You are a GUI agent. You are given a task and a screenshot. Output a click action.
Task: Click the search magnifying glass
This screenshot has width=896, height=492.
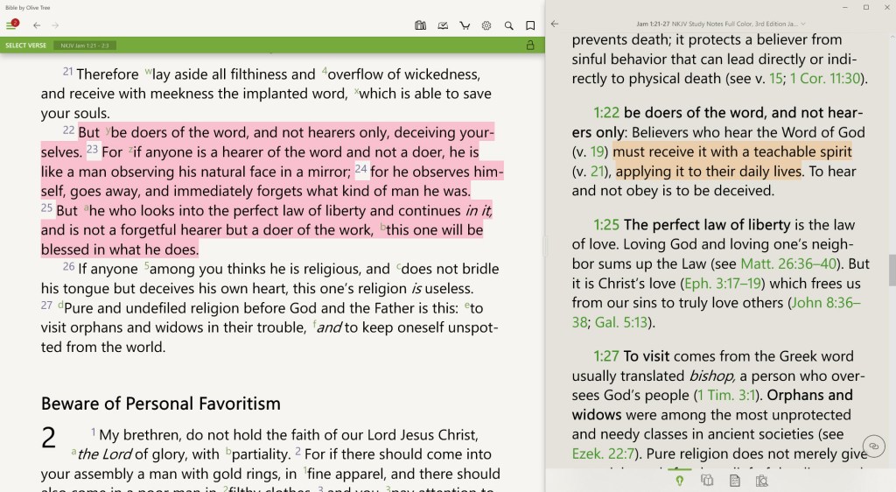(508, 25)
